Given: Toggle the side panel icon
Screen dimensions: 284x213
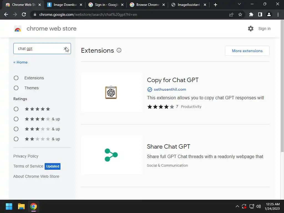Looking at the screenshot, I should 260,14.
